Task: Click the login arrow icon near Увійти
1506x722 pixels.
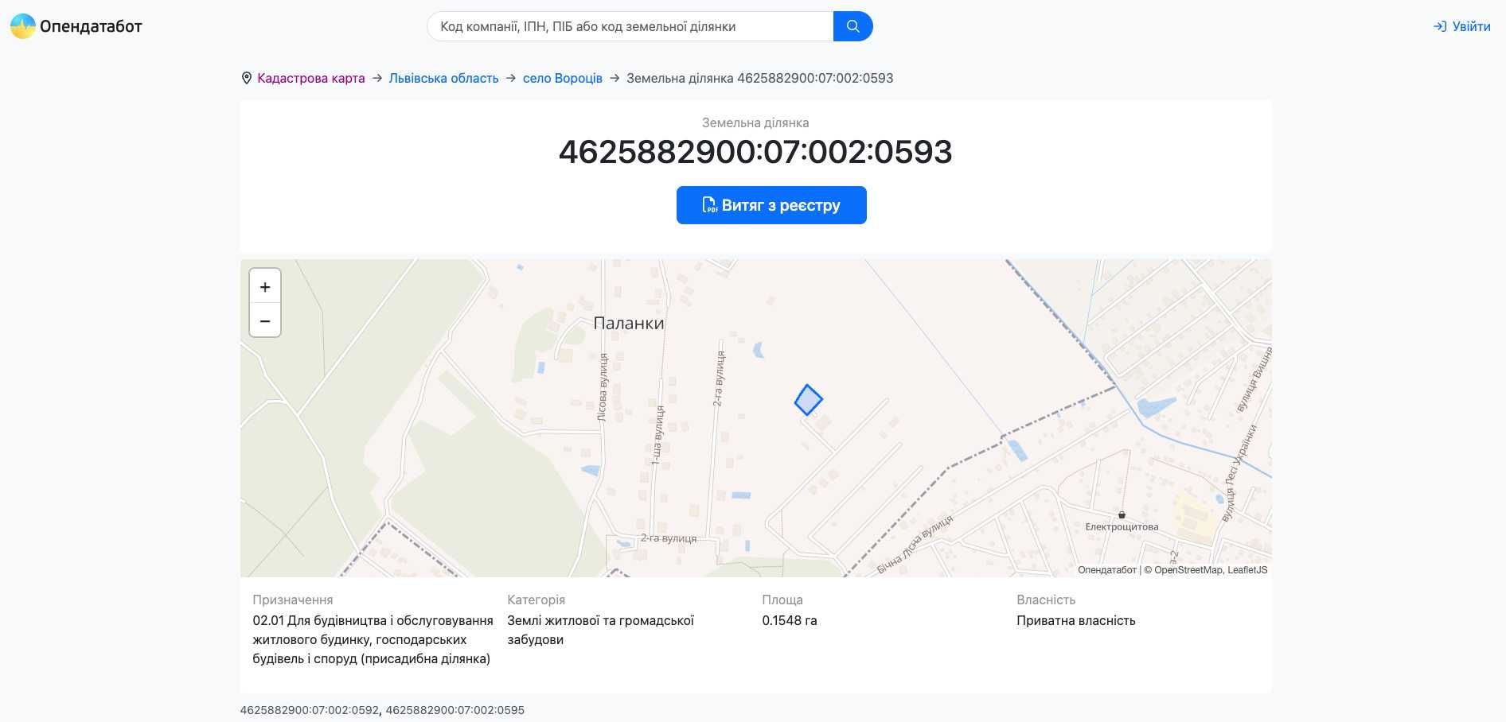Action: pos(1439,26)
